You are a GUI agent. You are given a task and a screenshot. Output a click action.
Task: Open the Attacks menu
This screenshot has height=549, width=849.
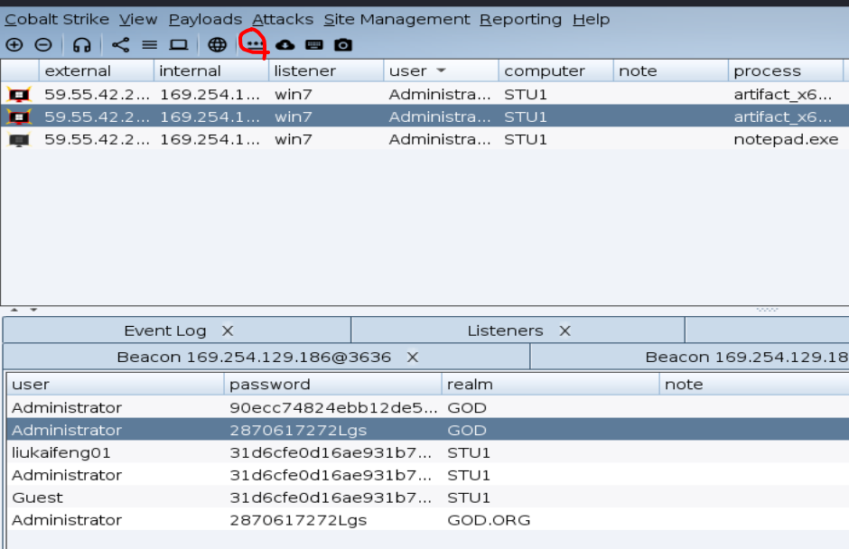point(283,20)
